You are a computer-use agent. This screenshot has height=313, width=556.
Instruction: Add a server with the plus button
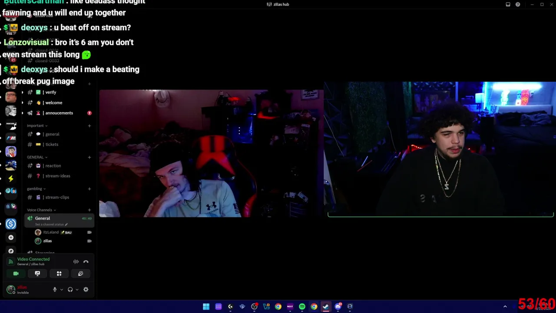tap(11, 237)
